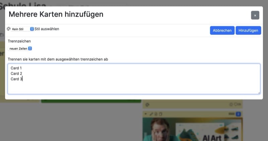Screen dimensions: 268x141
Task: Click the blue badge on the background card header
Action: (238, 114)
